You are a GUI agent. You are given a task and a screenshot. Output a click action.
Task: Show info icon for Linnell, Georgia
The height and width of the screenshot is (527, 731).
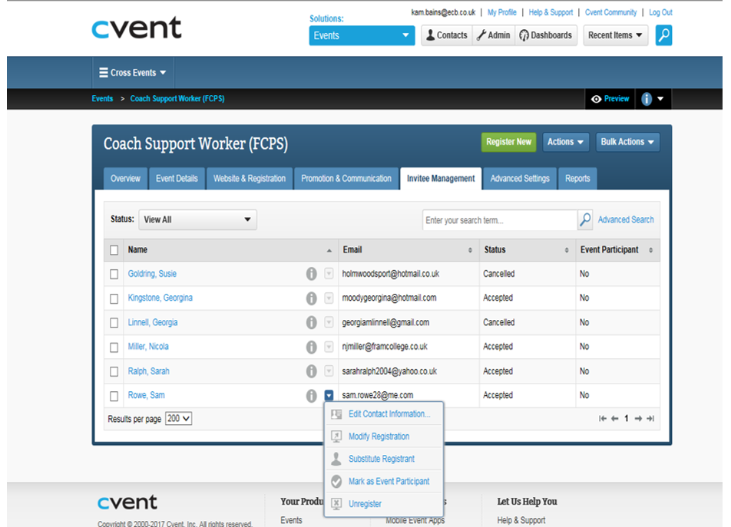[312, 322]
